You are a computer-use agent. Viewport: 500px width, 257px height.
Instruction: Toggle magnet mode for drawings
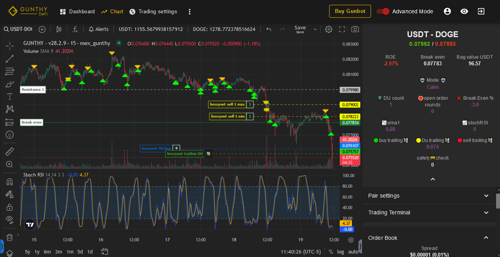(10, 182)
